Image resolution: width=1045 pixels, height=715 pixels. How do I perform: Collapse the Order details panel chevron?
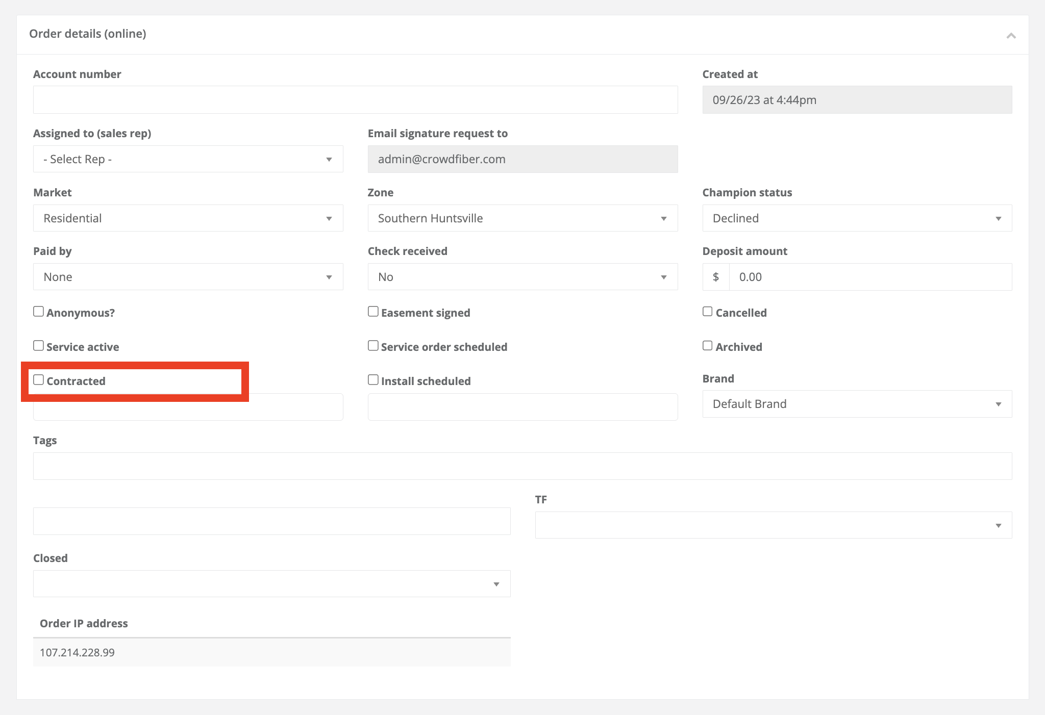(1011, 35)
